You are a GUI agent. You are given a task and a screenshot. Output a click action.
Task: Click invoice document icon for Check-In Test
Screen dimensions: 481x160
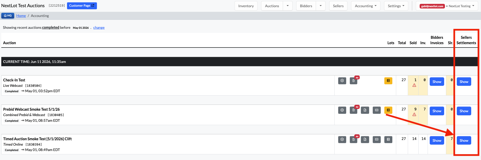(x=353, y=81)
